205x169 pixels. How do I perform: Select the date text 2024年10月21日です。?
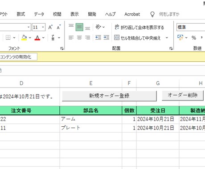click(x=28, y=97)
